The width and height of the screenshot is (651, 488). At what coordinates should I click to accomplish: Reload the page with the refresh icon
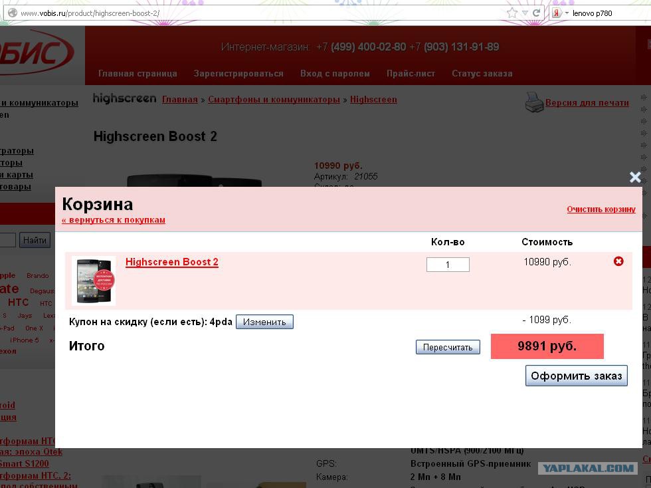pyautogui.click(x=537, y=13)
